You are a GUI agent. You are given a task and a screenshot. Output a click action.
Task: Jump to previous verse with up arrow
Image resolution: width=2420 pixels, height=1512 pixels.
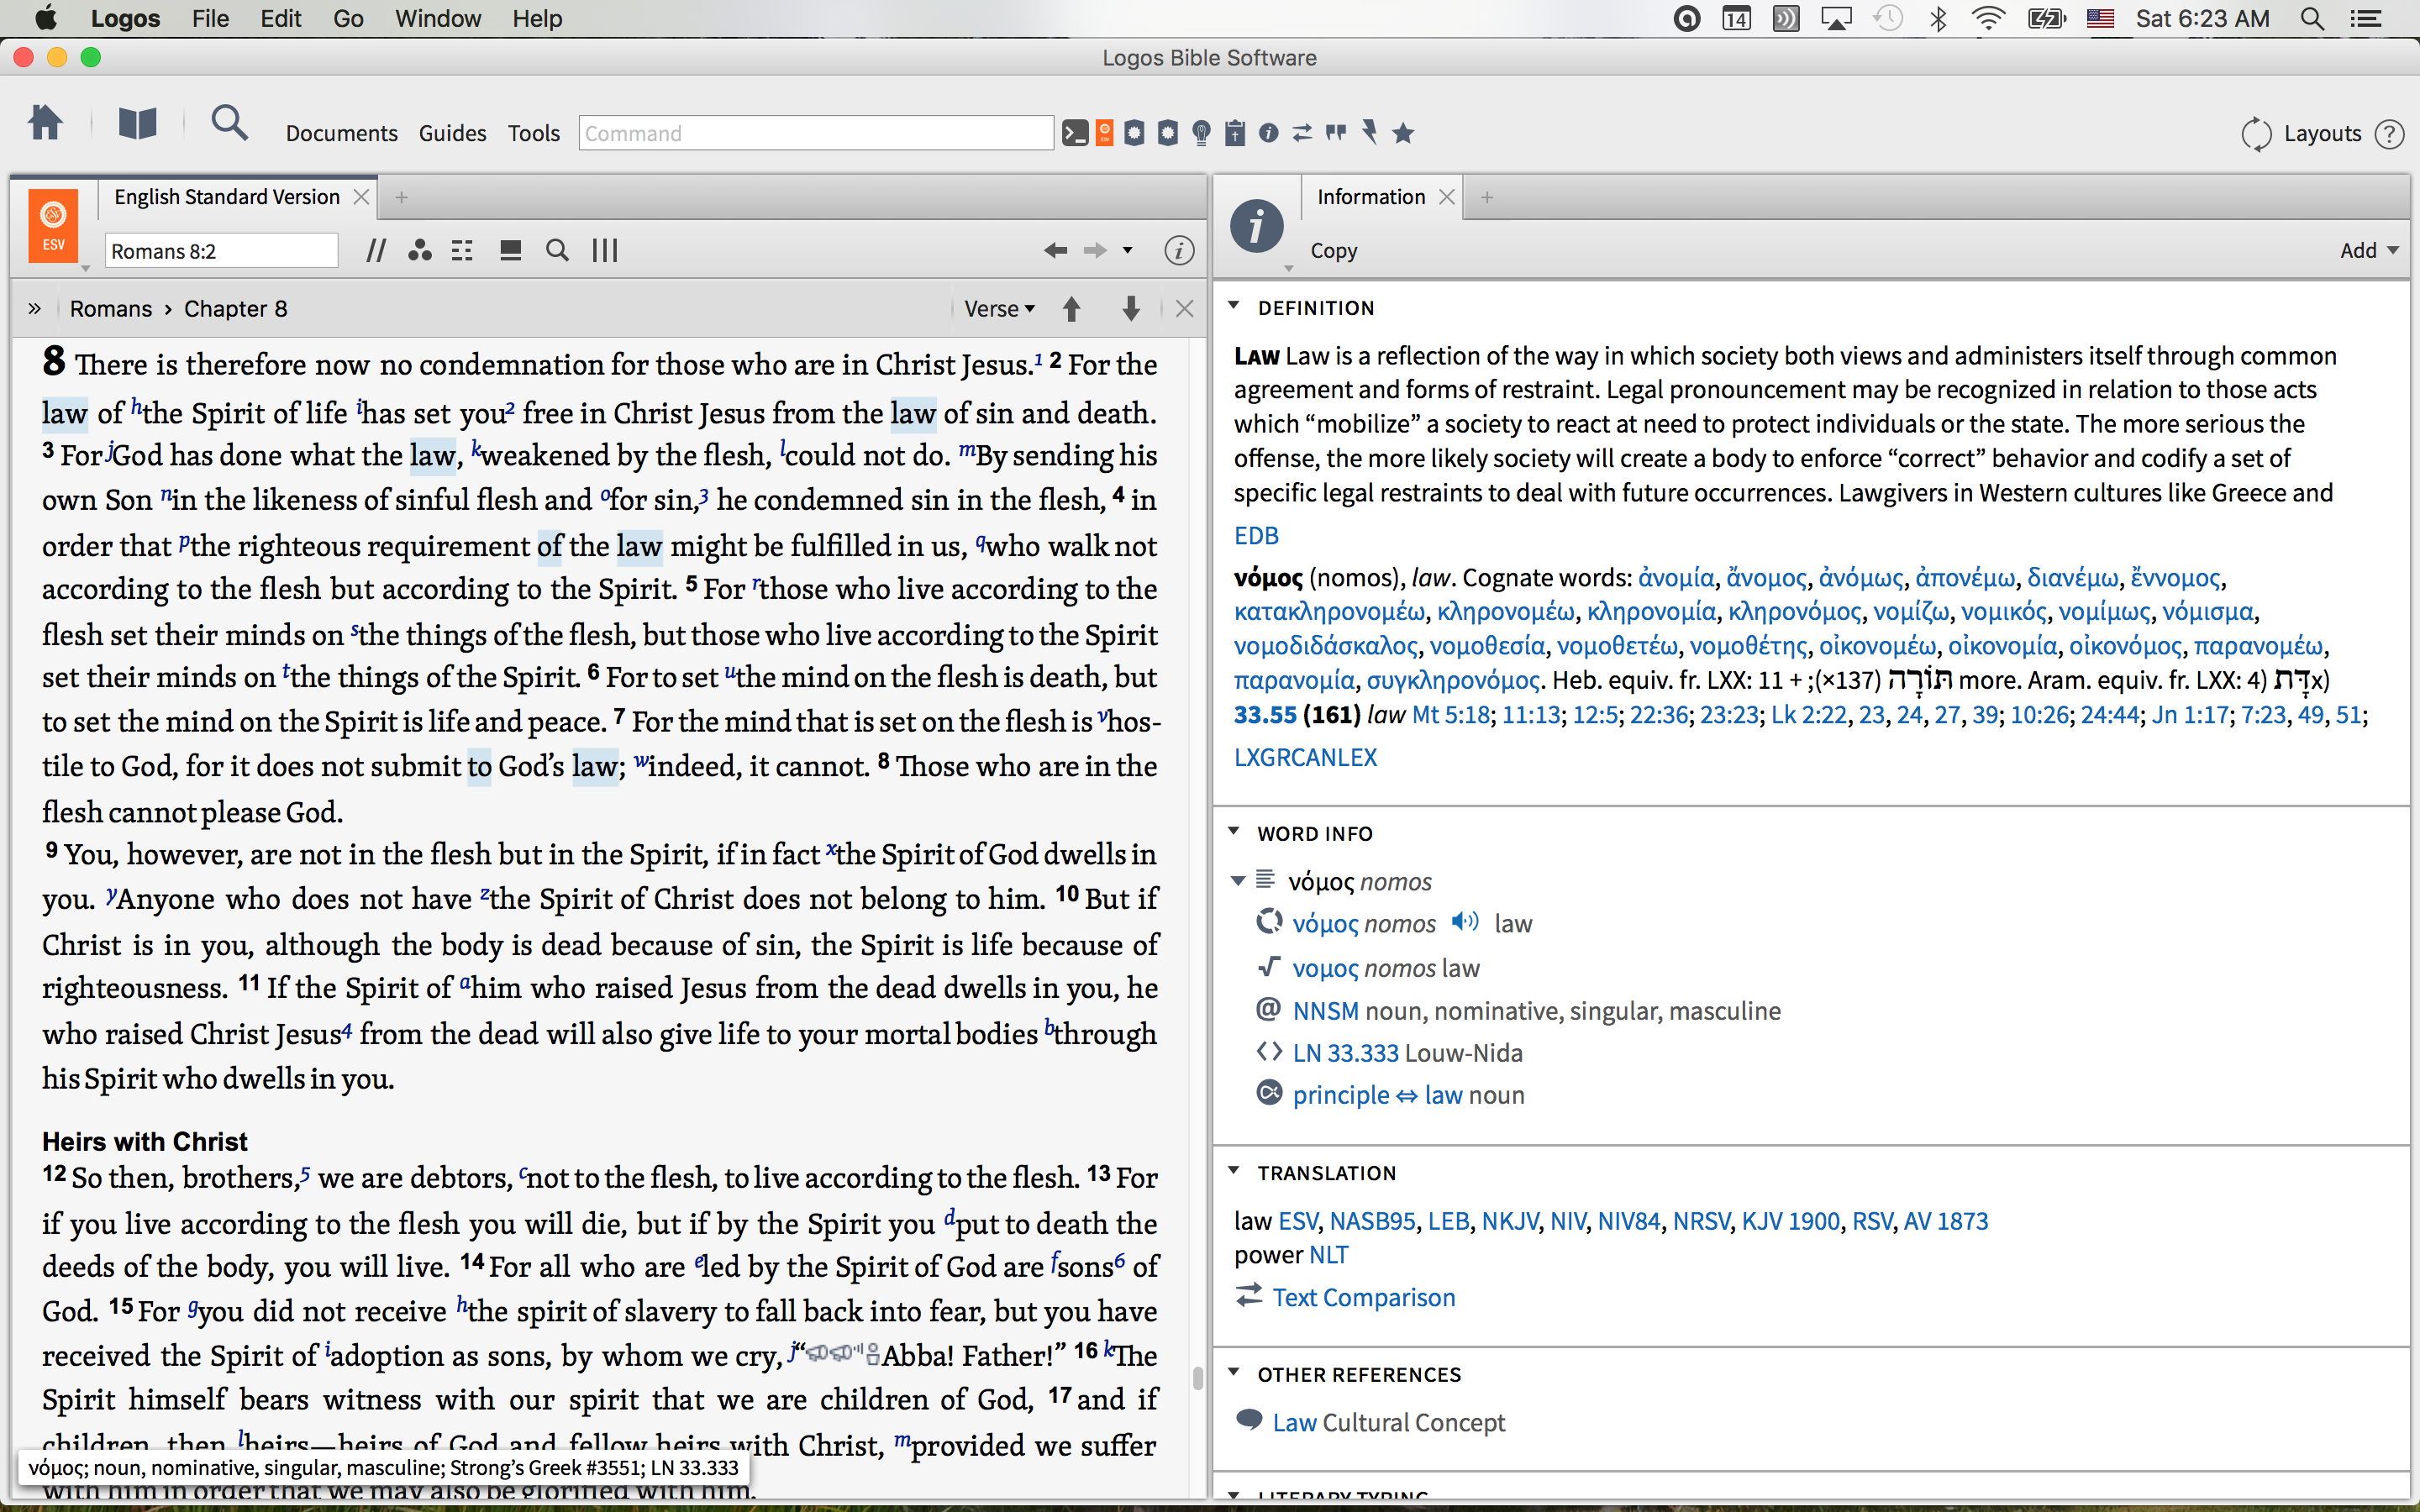1071,309
